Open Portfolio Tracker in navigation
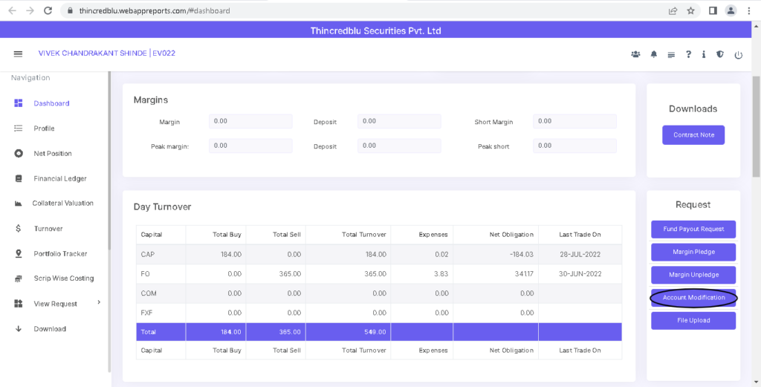Screen dimensions: 761x387 coord(61,253)
